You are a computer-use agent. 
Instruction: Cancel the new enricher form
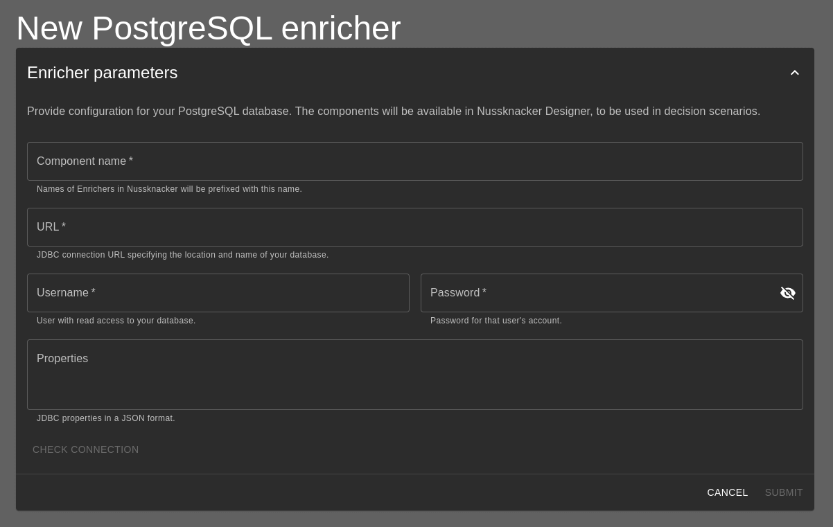coord(728,492)
